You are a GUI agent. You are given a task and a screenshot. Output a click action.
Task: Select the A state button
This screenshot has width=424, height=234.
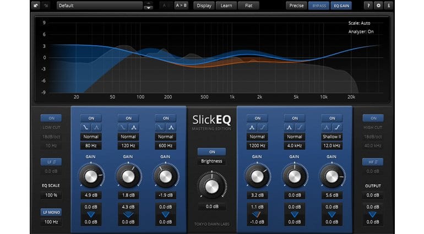pos(165,6)
